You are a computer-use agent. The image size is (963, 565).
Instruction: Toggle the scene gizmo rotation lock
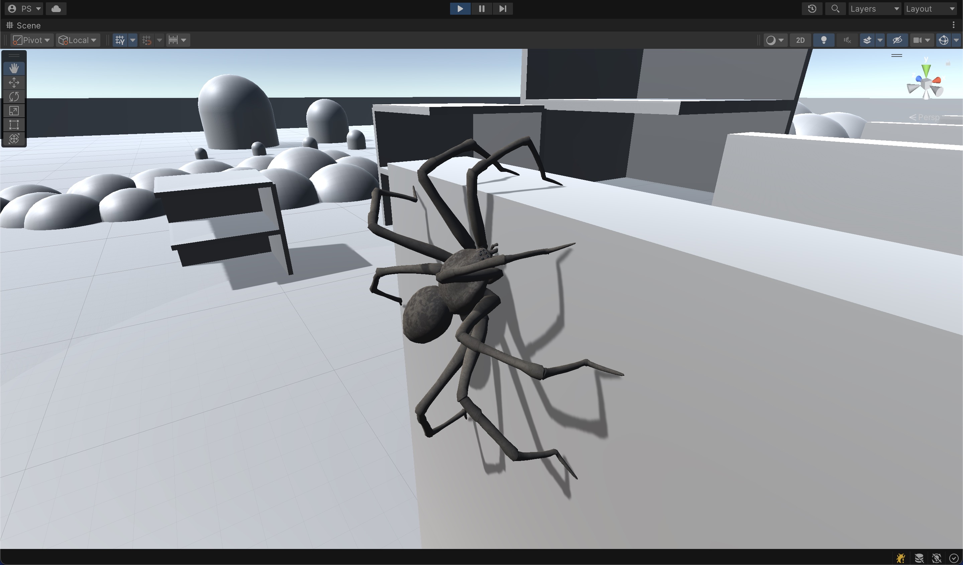coord(948,64)
